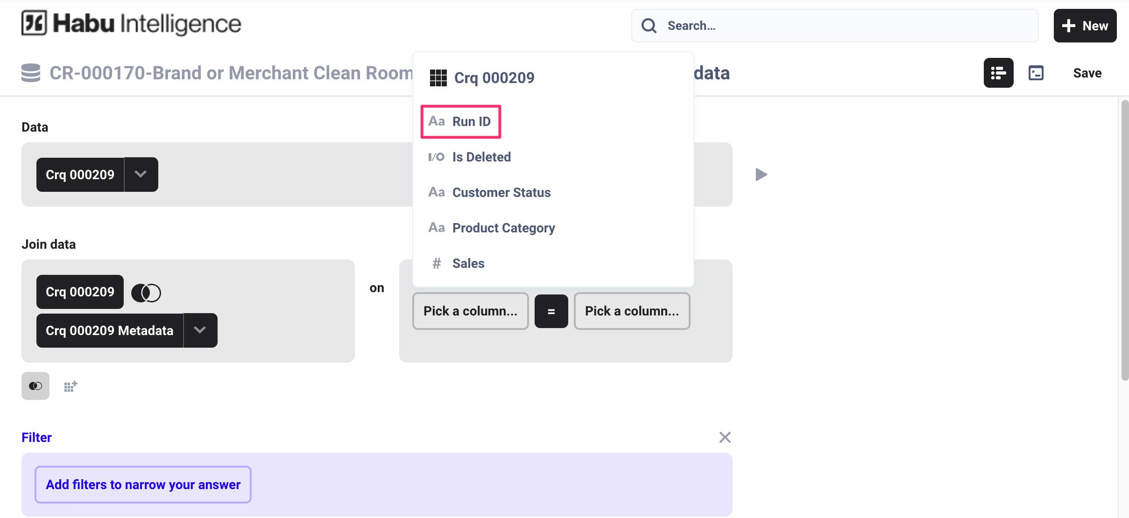Click Crq 000209 in Join data

pos(80,292)
